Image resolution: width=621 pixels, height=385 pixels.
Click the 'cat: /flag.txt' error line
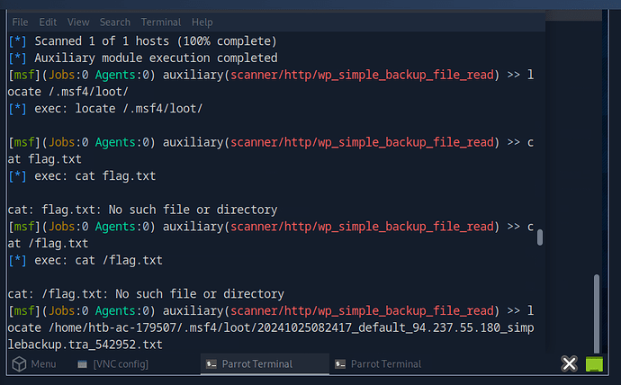(x=146, y=293)
